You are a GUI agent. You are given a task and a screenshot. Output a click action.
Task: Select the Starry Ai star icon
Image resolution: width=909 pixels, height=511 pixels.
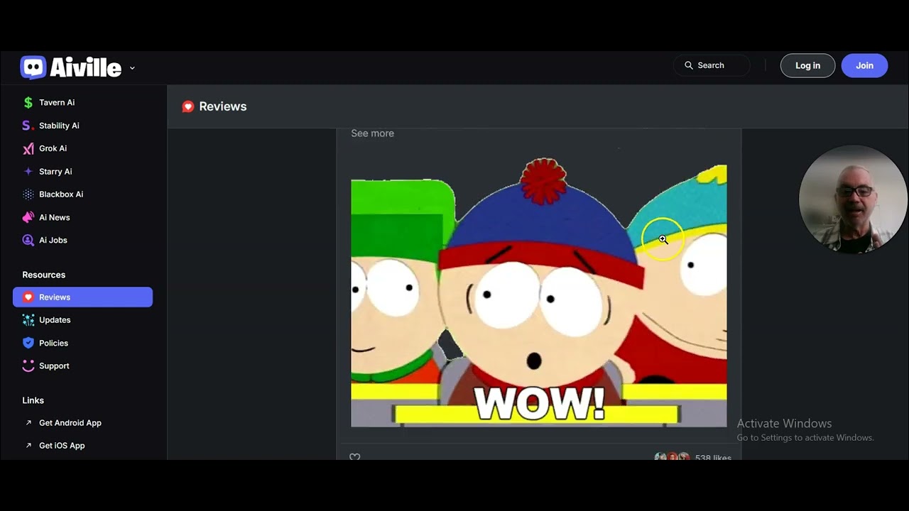(x=28, y=171)
